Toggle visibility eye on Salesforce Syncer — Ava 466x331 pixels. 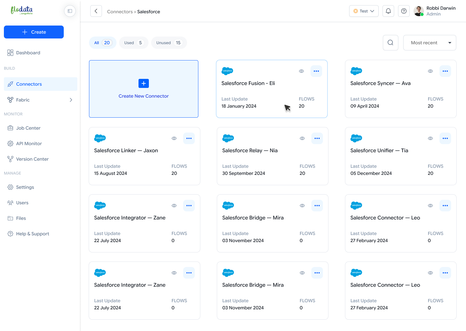(430, 71)
